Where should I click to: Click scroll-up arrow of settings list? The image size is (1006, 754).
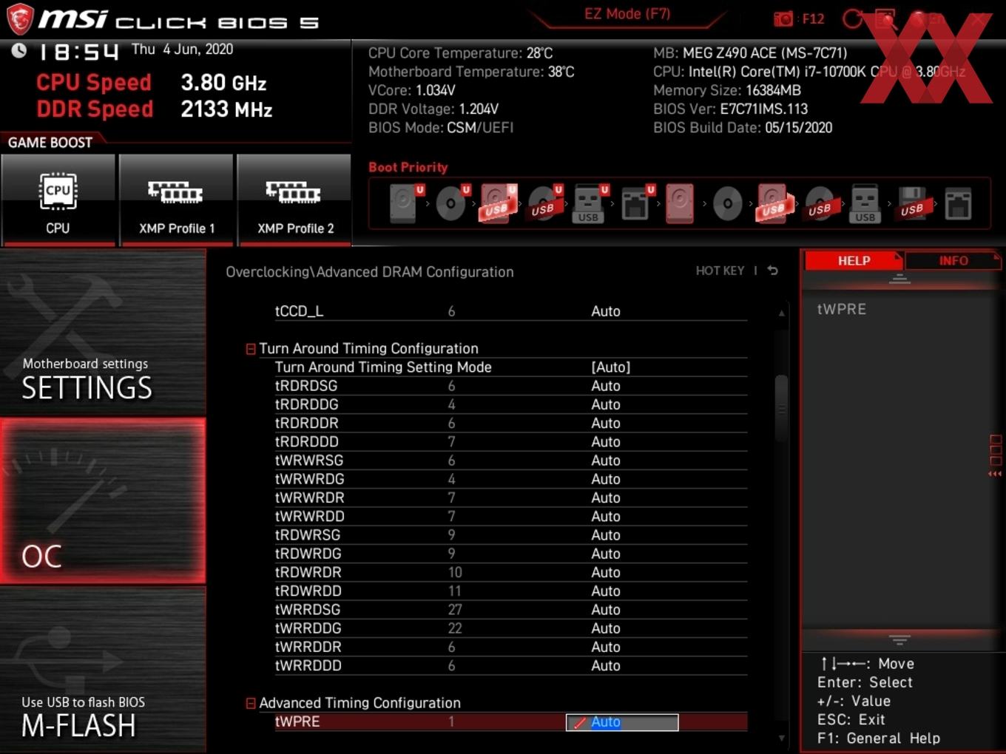click(781, 313)
